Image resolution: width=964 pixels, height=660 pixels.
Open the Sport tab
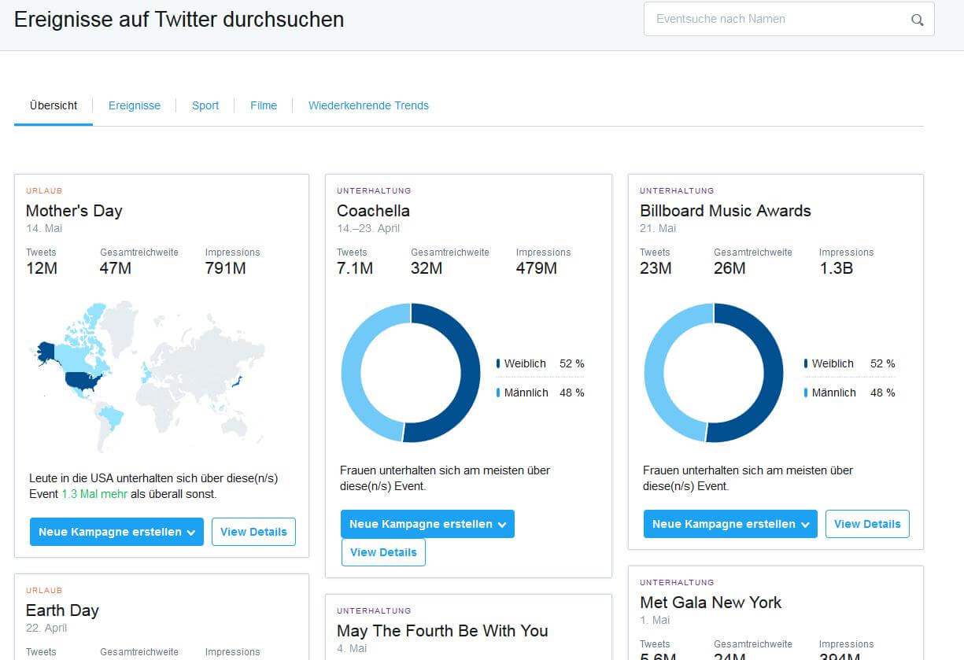click(x=205, y=105)
